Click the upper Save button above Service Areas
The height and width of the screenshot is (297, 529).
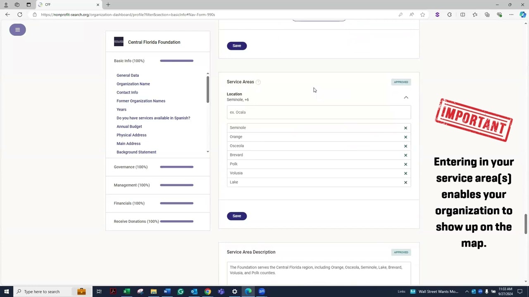pyautogui.click(x=237, y=46)
